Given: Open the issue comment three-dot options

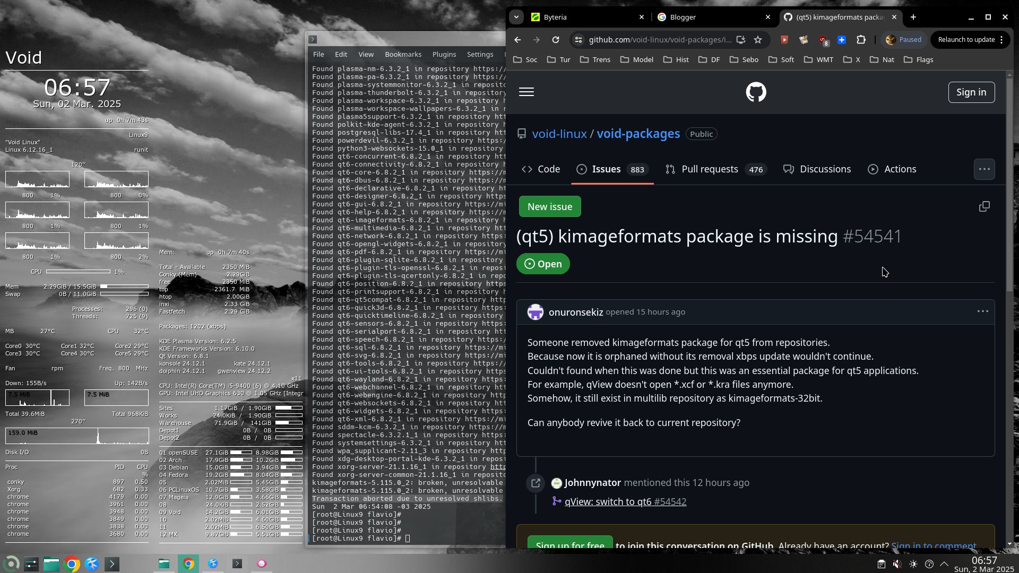Looking at the screenshot, I should coord(982,311).
